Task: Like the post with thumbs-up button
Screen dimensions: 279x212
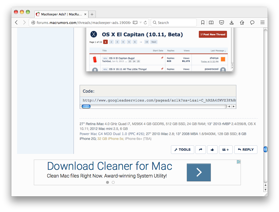Action: coord(212,150)
